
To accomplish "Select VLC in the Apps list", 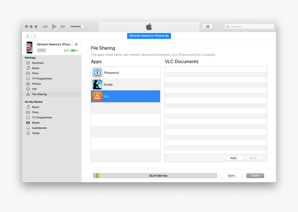I will coord(125,96).
